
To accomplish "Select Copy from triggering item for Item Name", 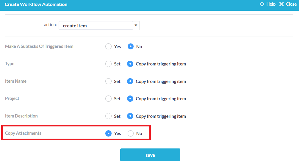I will coord(130,81).
